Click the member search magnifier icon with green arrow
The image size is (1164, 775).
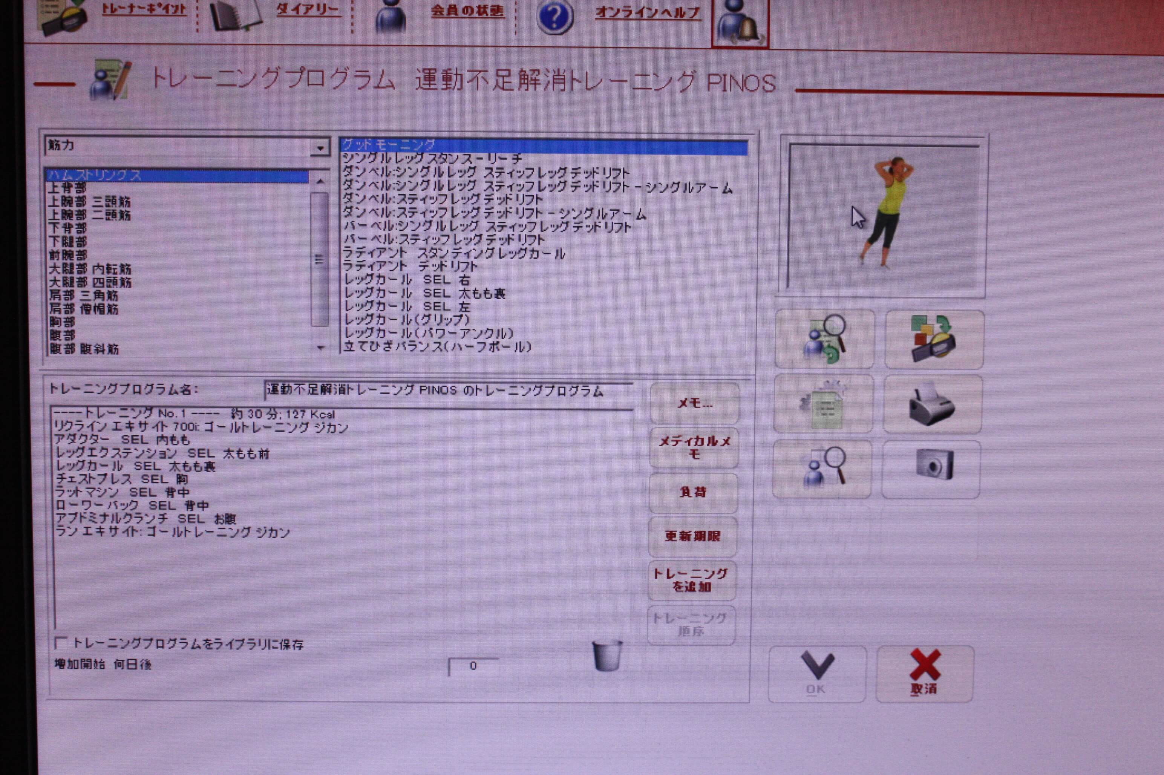pos(824,339)
